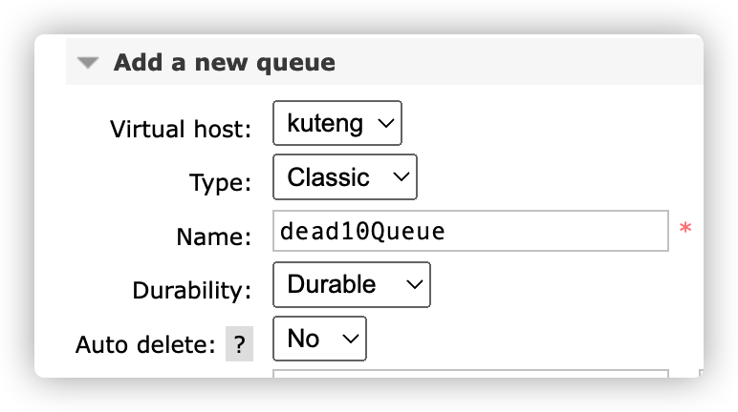Open the queue Type dropdown

[x=344, y=177]
